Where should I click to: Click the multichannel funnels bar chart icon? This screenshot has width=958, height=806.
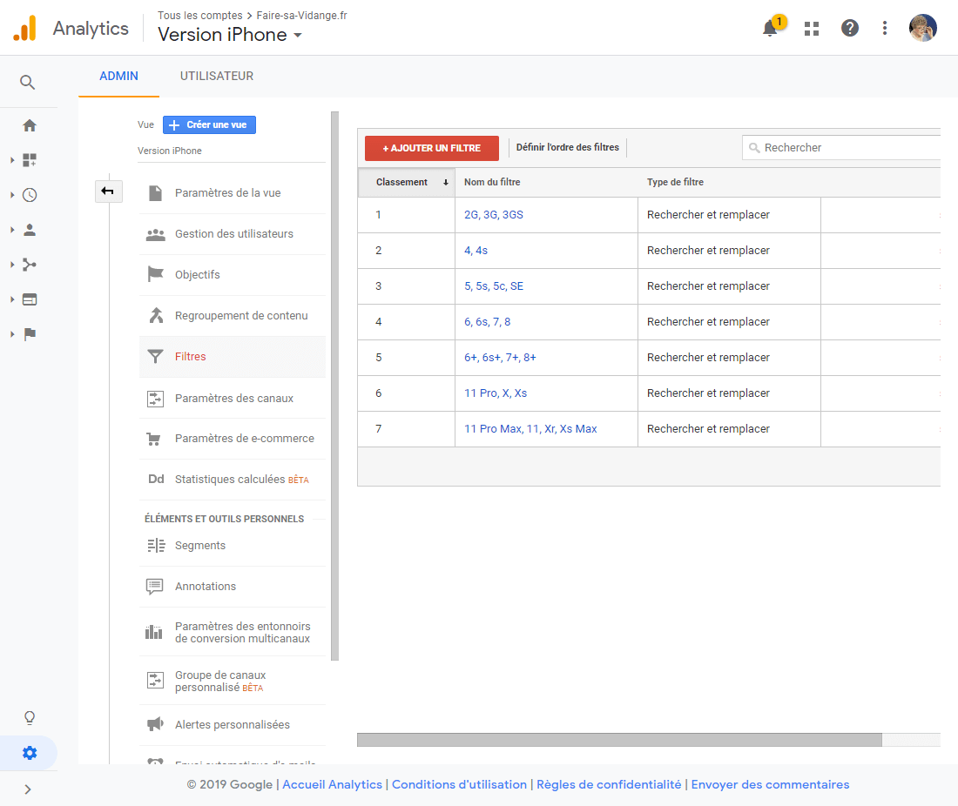pyautogui.click(x=154, y=632)
